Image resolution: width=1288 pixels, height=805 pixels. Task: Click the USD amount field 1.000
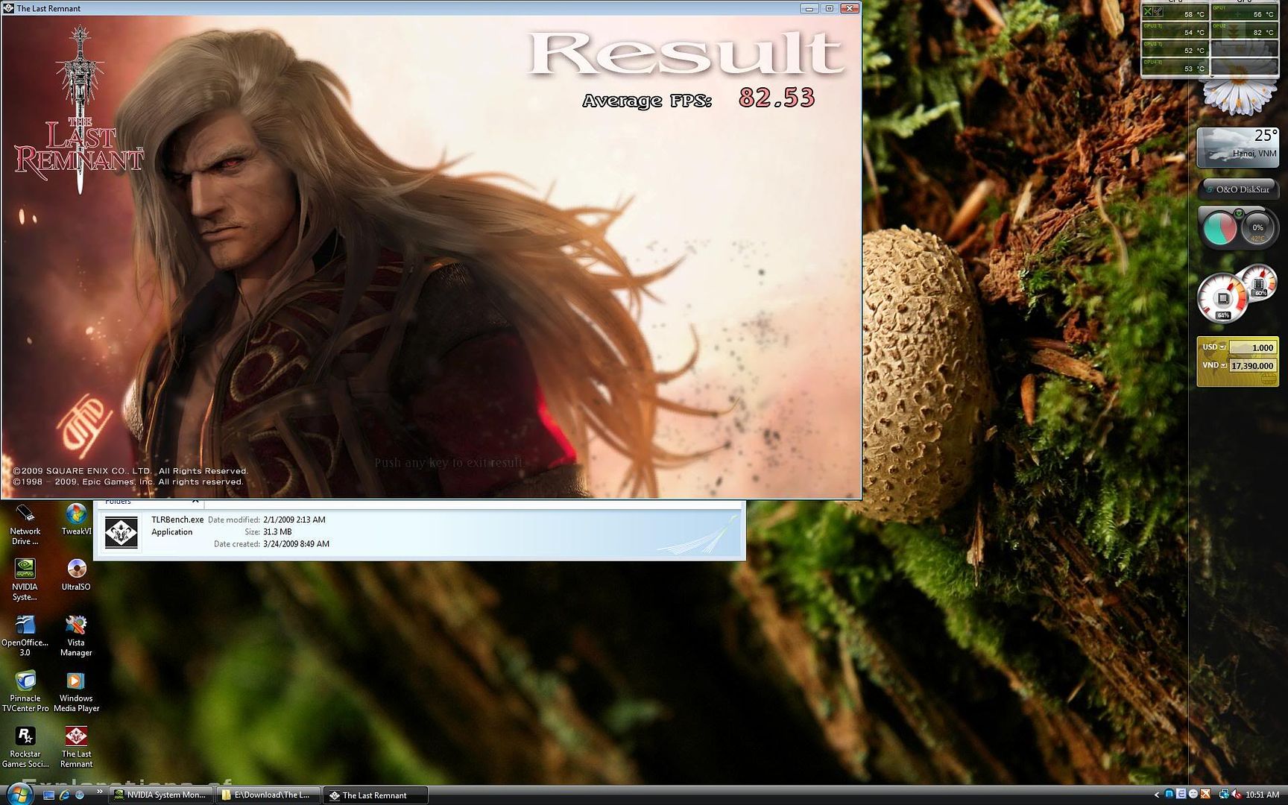pyautogui.click(x=1252, y=348)
